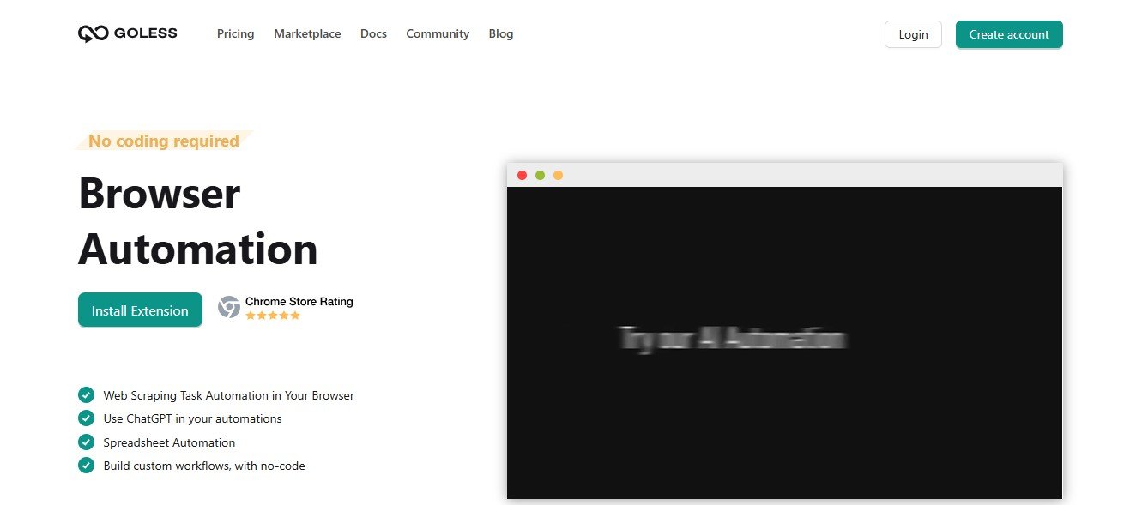This screenshot has width=1136, height=505.
Task: Click checkmark icon beside Build custom workflows
Action: click(x=86, y=466)
